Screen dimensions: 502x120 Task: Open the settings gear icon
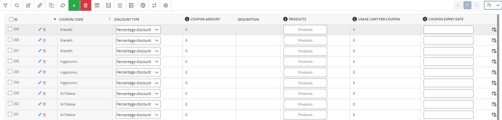(166, 6)
